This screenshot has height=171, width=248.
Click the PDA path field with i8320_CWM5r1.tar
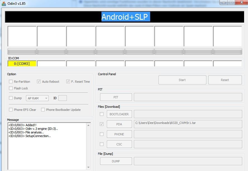point(188,124)
